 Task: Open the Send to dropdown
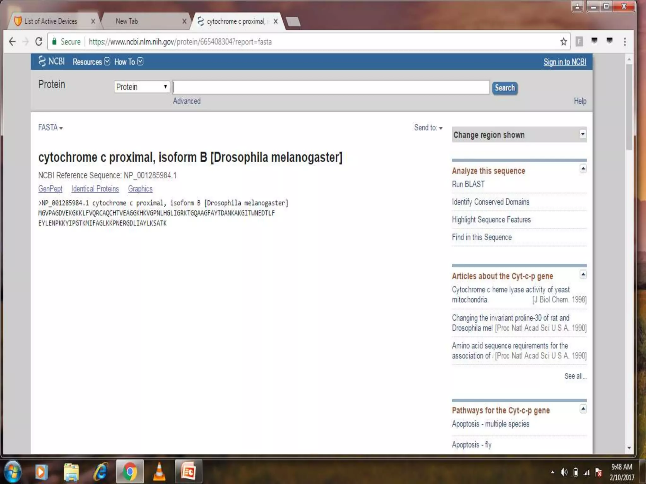(x=428, y=128)
